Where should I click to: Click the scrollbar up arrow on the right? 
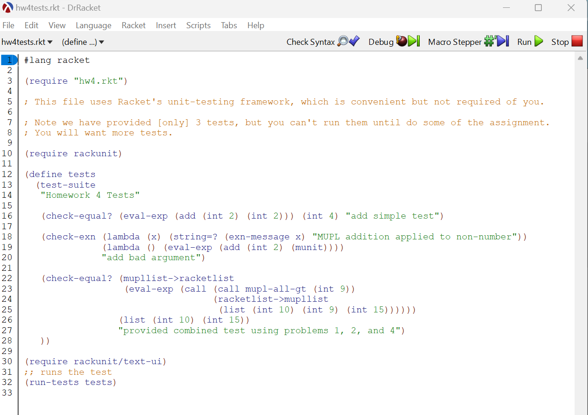point(581,59)
